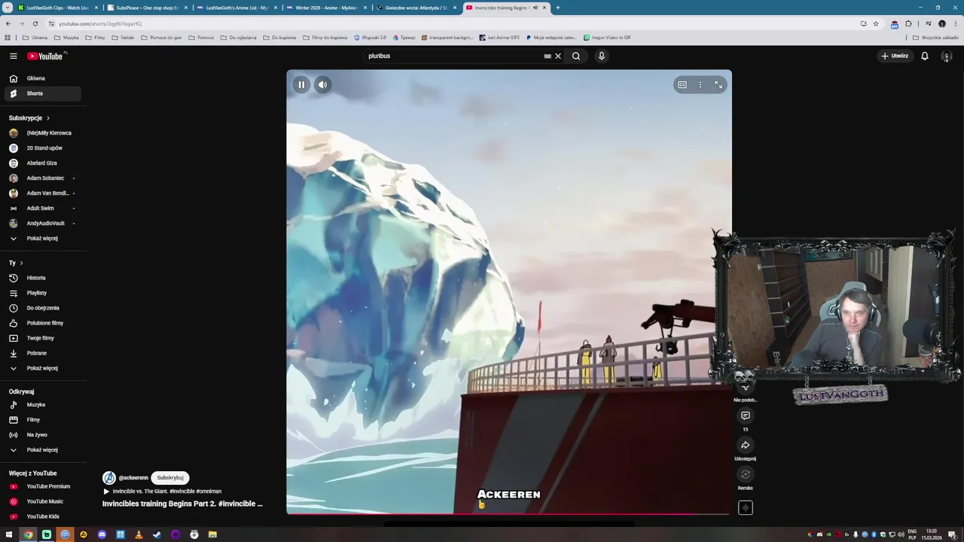
Task: Open the on-screen keyboard icon in search
Action: click(548, 56)
